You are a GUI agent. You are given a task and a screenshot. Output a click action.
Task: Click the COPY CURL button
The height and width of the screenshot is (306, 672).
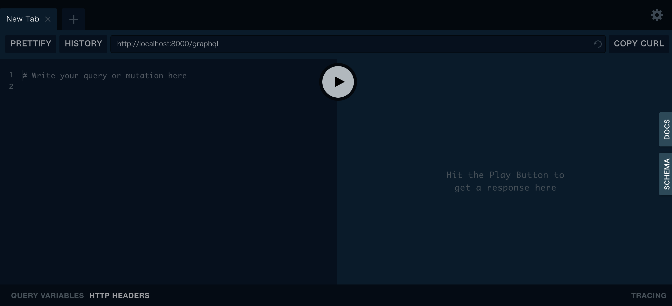pos(639,44)
